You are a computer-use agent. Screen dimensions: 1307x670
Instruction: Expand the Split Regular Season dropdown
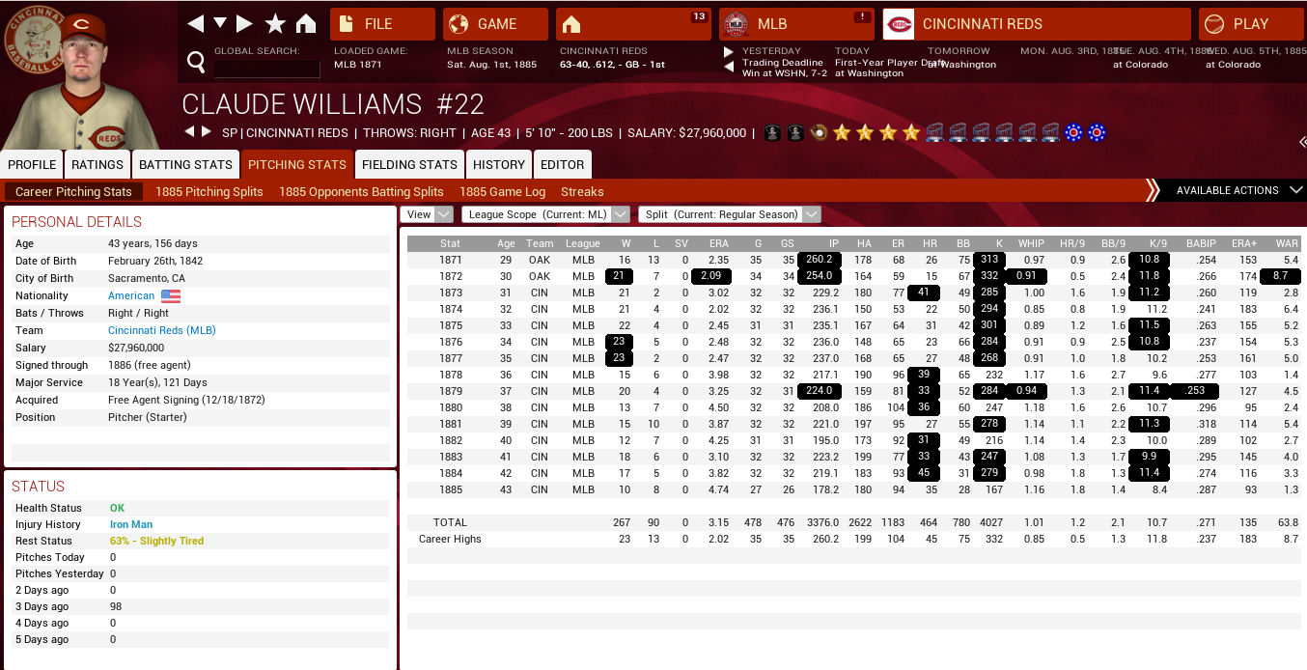pos(729,214)
